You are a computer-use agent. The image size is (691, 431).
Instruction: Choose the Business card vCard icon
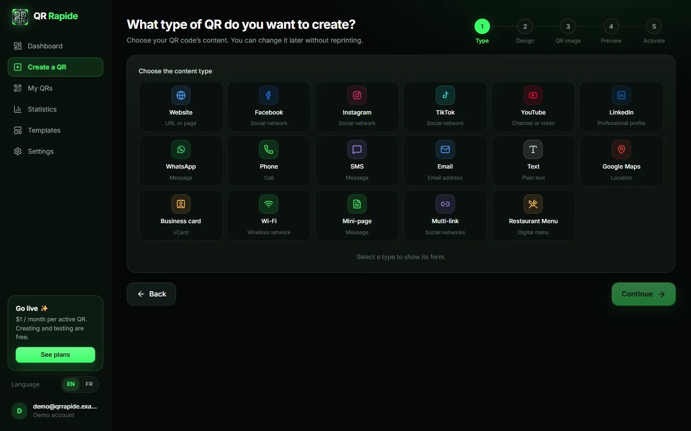coord(181,204)
